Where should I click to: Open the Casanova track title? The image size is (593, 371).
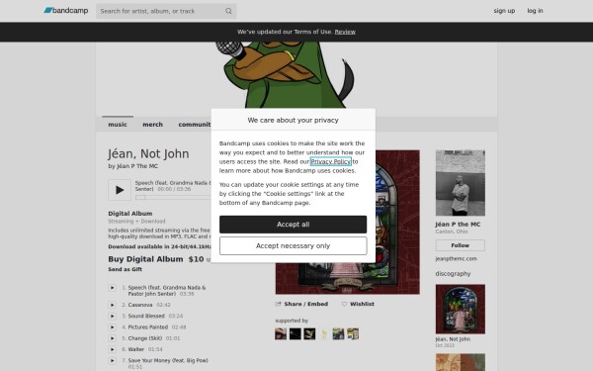pos(140,305)
